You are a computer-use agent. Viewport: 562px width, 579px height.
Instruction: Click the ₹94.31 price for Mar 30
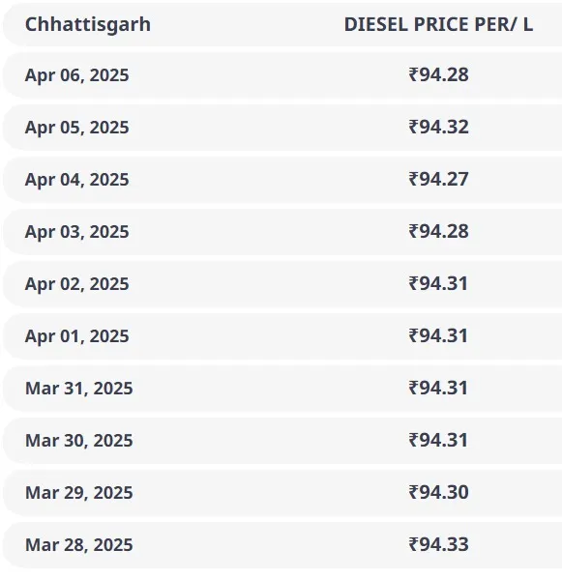pos(438,440)
